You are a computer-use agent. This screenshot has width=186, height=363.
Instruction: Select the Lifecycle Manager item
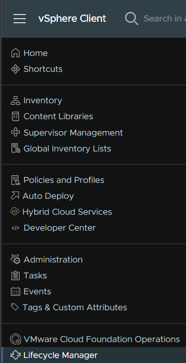coord(93,355)
